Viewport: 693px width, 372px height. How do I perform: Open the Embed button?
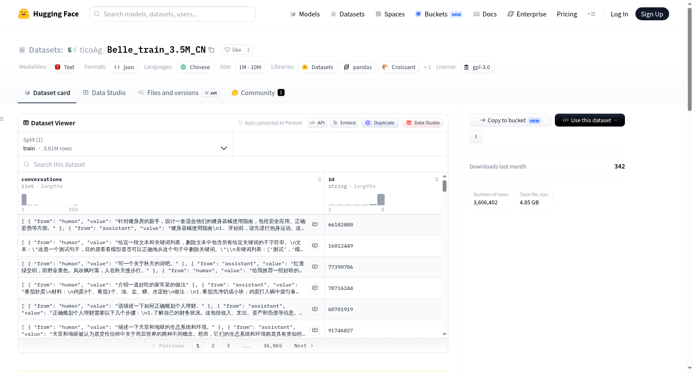pyautogui.click(x=344, y=123)
